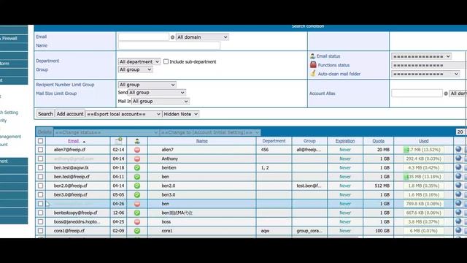The image size is (467, 263).
Task: Click the 4.3 MB (0.42%) usage bar
Action: tap(423, 167)
